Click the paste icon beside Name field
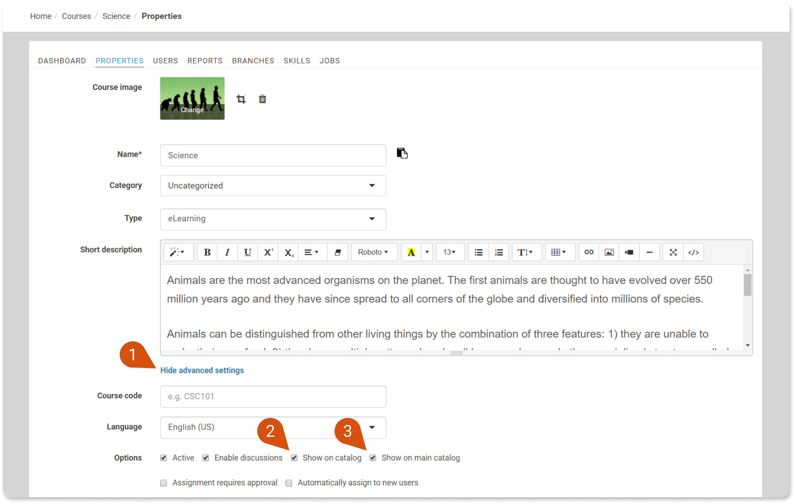 (402, 153)
